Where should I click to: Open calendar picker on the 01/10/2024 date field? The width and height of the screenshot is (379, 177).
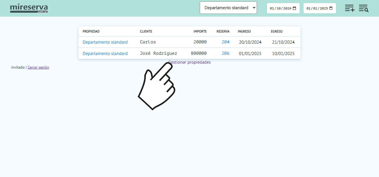click(x=294, y=8)
